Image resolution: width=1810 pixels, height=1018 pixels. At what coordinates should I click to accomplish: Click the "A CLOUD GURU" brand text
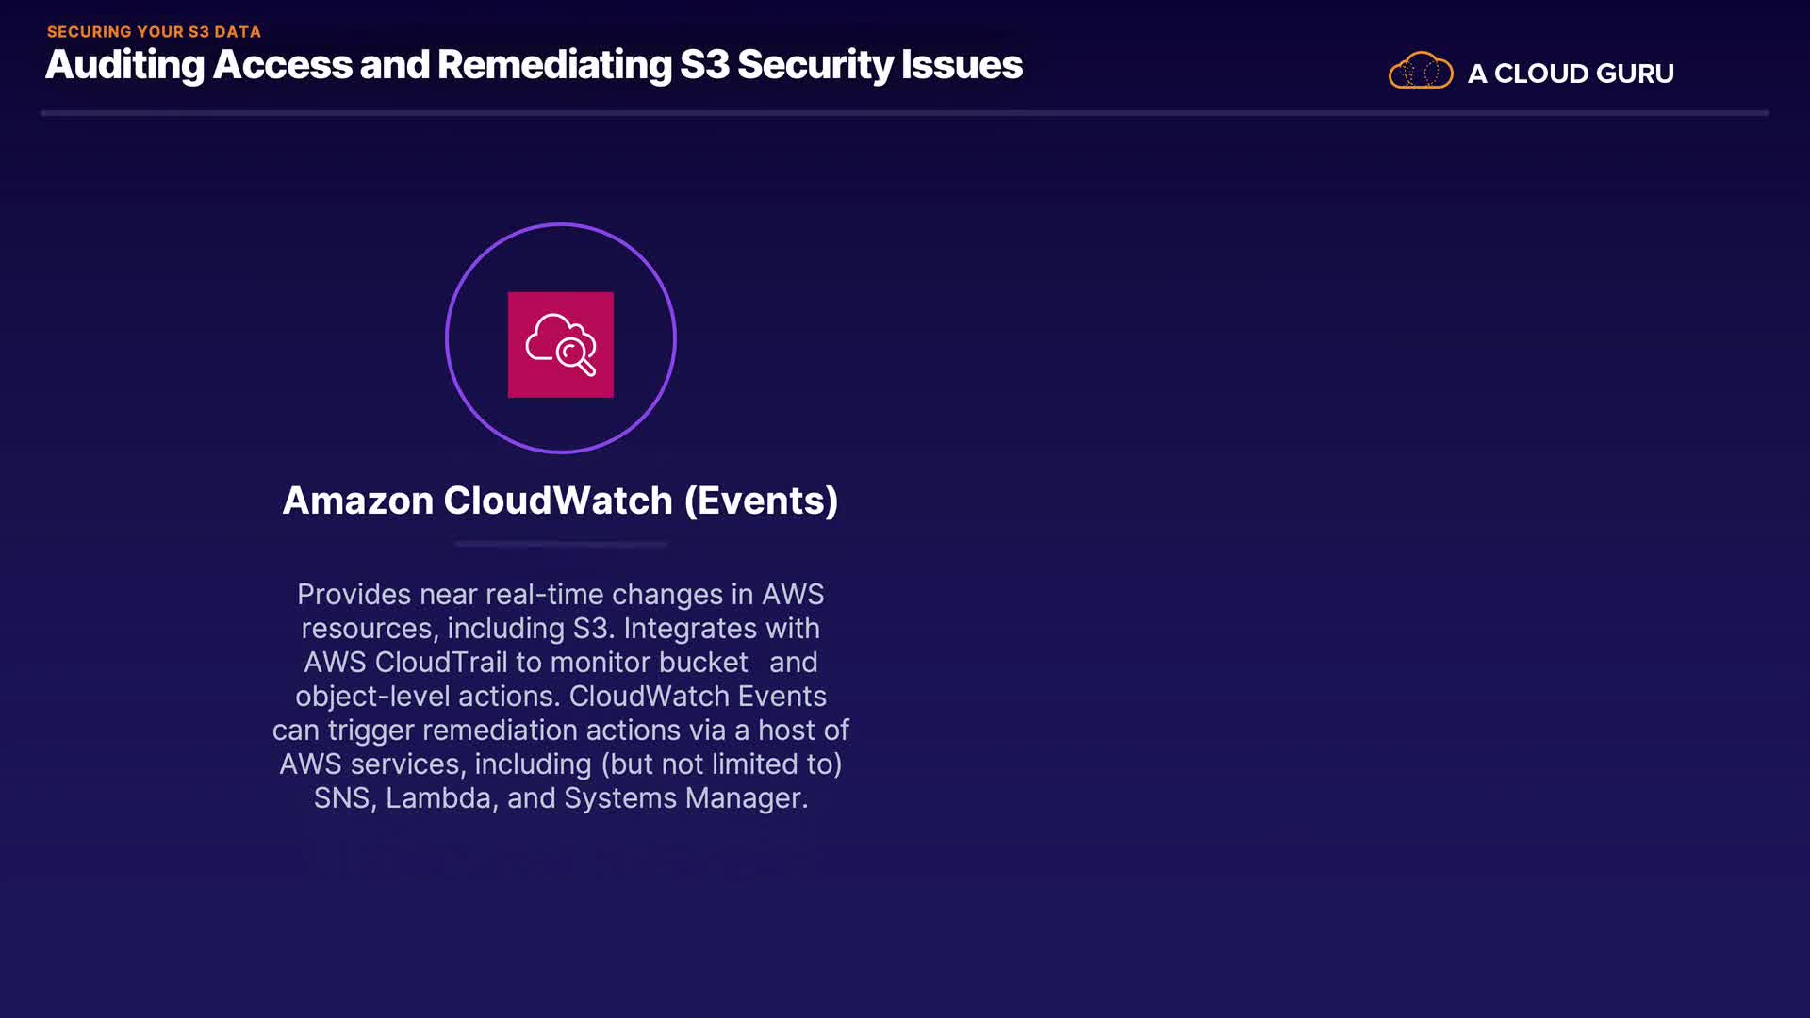click(1571, 74)
